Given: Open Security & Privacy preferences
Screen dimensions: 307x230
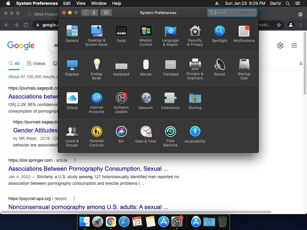Looking at the screenshot, I should click(195, 36).
